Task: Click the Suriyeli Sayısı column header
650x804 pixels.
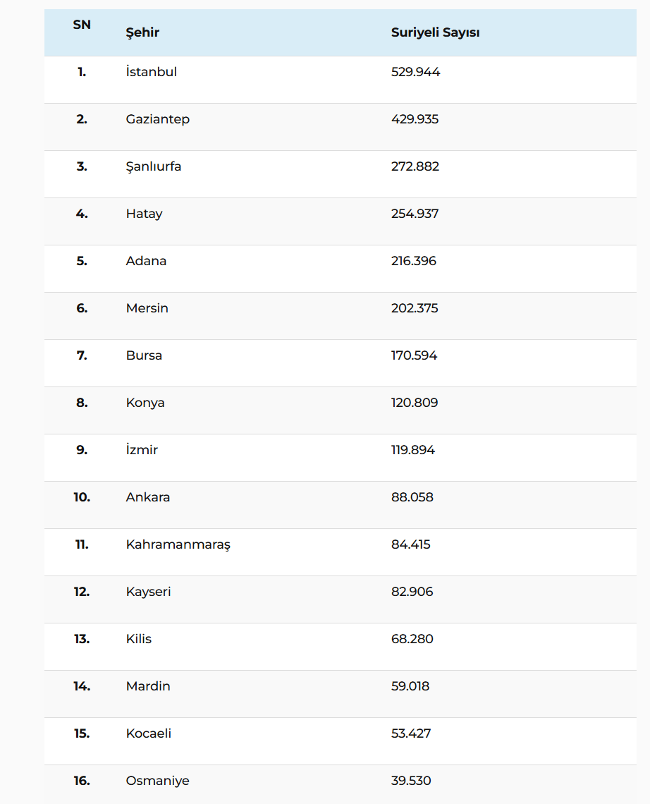Action: 435,32
